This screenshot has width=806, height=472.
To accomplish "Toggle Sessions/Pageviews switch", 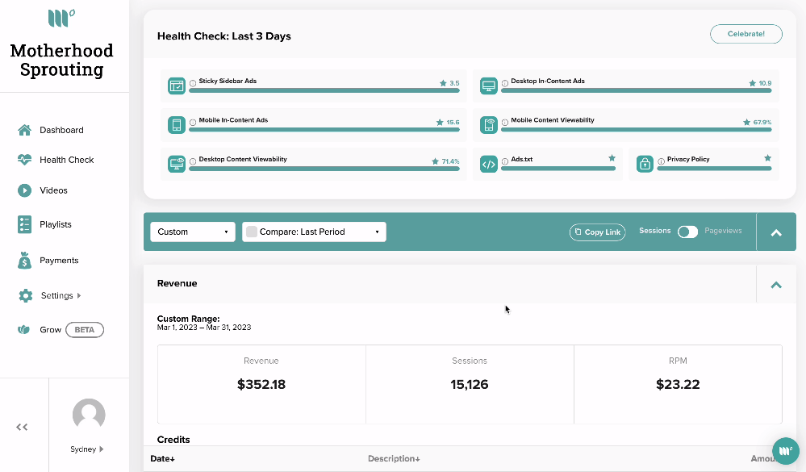I will click(x=687, y=232).
